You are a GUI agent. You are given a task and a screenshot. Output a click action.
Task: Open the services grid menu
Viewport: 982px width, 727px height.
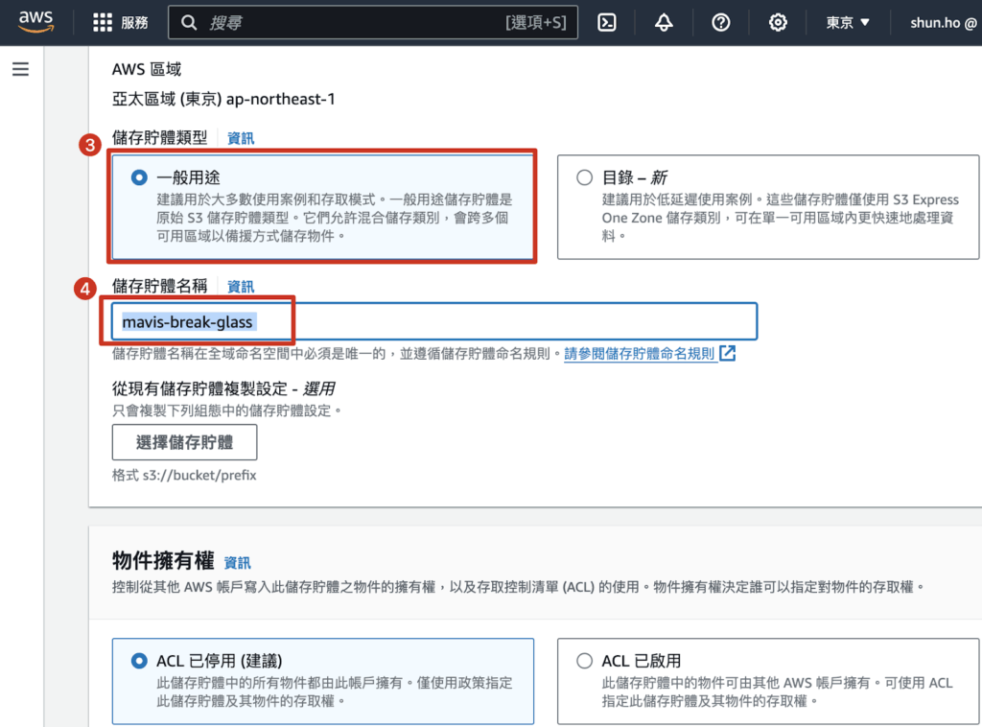pyautogui.click(x=103, y=23)
